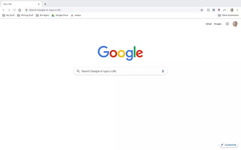Open the Chrome three-dot menu

coord(237,10)
